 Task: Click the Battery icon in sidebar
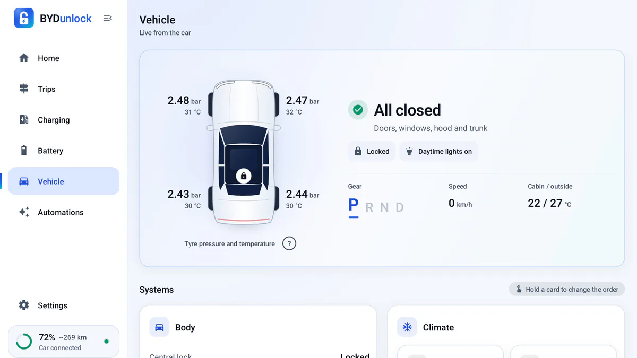point(24,150)
